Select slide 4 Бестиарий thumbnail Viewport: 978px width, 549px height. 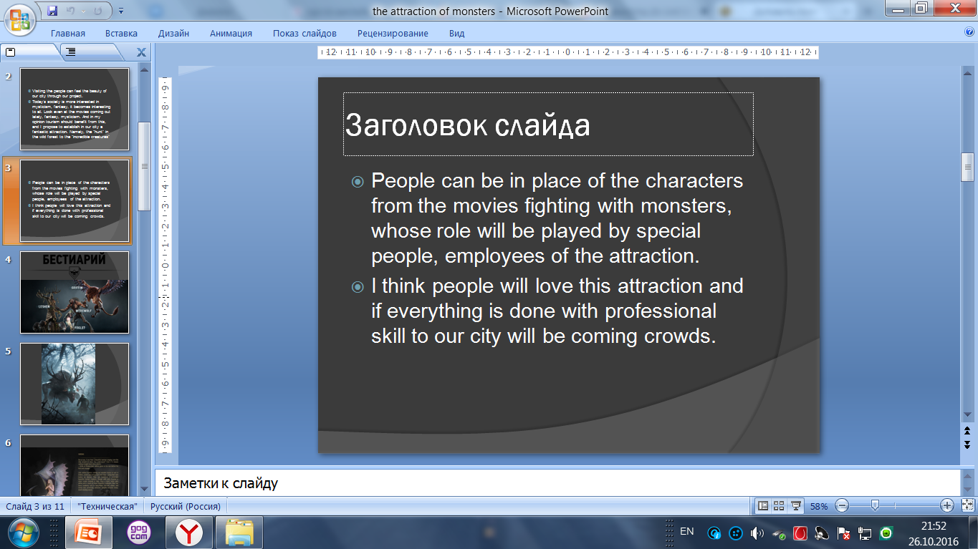tap(75, 292)
